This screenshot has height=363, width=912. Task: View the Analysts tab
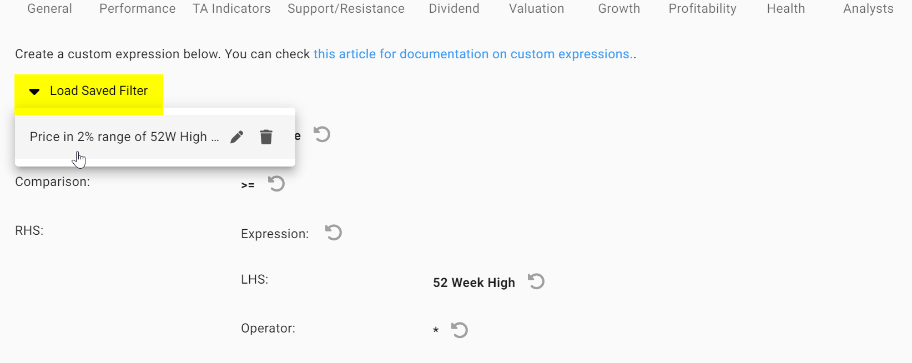(x=868, y=9)
